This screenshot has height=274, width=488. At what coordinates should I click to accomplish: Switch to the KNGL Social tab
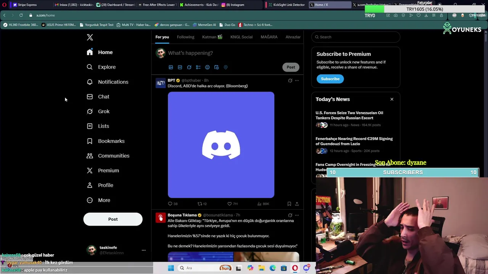241,37
